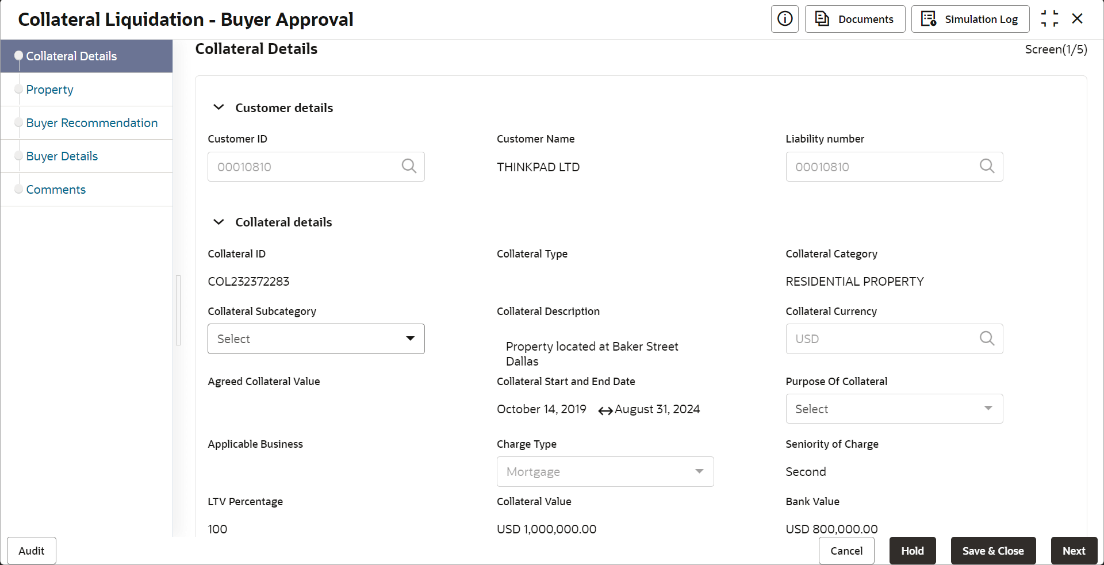Click the RESIDENTIAL PROPERTY category value
The image size is (1104, 565).
[x=854, y=282]
